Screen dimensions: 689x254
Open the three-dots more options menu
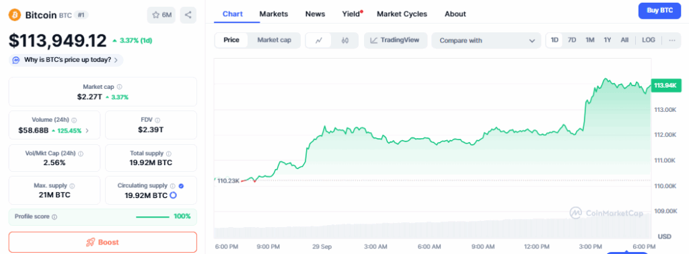(x=672, y=40)
